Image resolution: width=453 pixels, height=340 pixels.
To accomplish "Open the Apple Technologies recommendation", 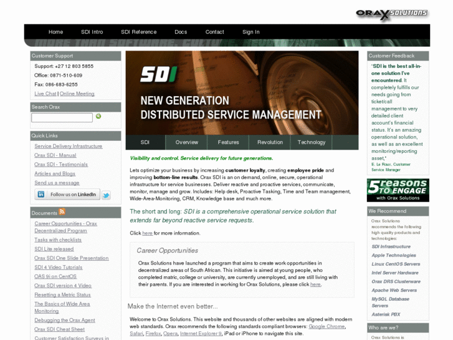I will tap(393, 255).
